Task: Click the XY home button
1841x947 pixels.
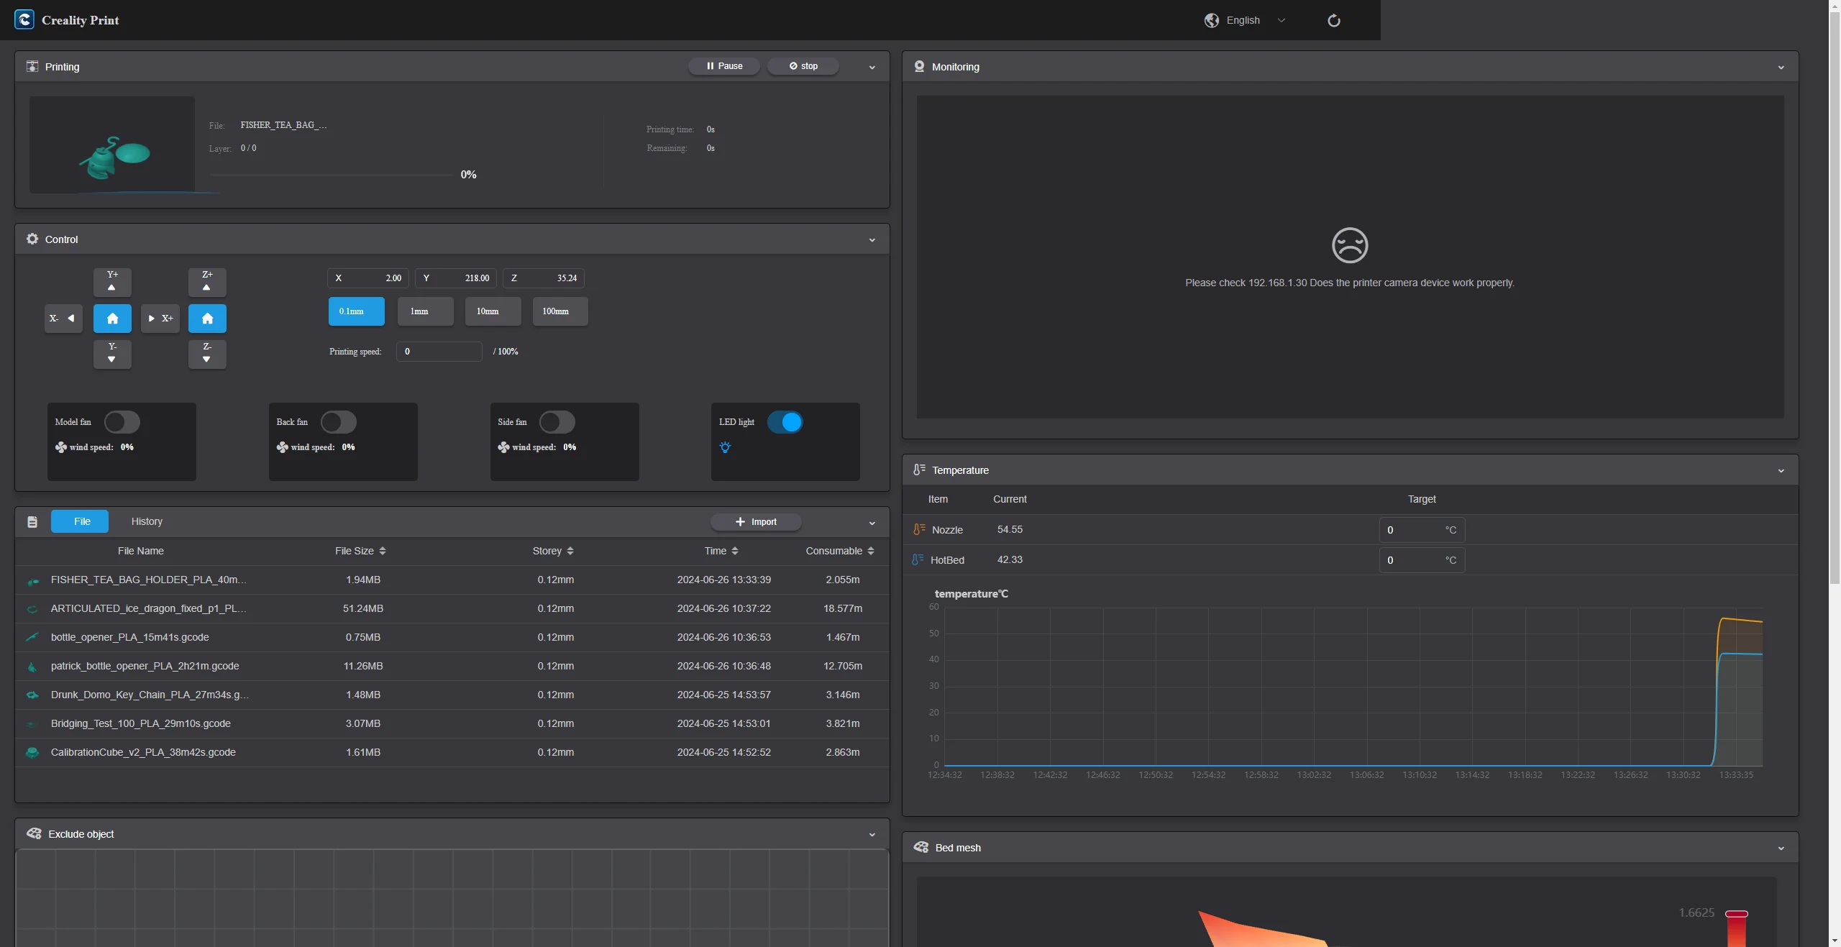Action: (112, 319)
